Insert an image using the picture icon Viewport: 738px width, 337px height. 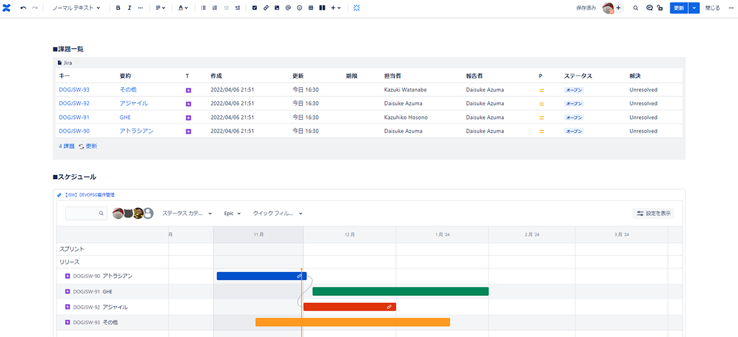click(x=277, y=8)
